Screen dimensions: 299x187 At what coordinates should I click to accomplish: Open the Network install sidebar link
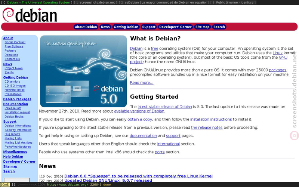[15, 90]
